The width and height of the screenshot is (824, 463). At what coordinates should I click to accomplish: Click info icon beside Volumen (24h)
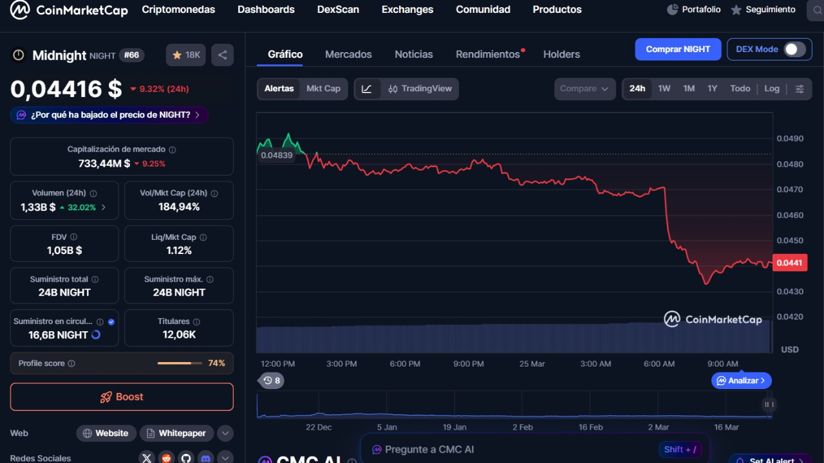(x=93, y=193)
